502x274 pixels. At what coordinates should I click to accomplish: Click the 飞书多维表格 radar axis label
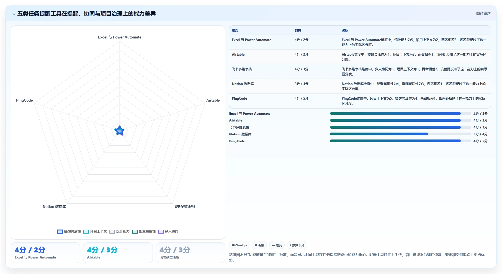tap(184, 206)
